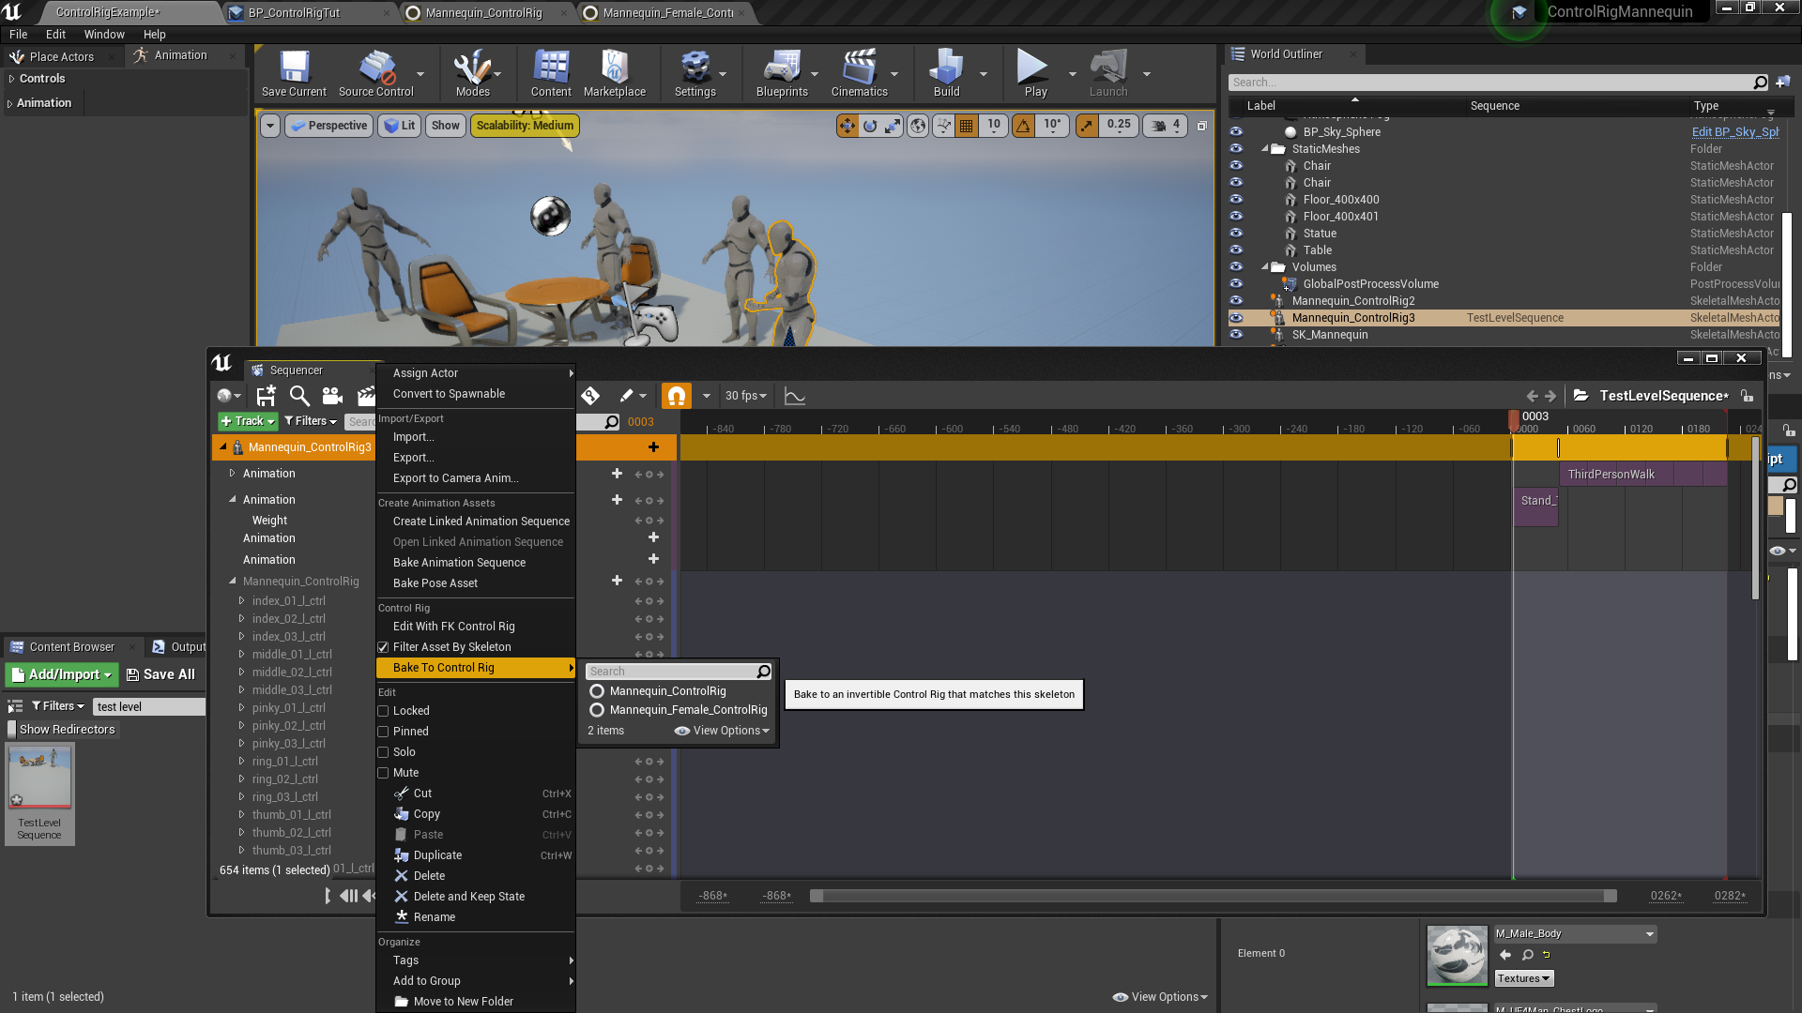The image size is (1802, 1013).
Task: Uncheck Filter Asset By Skeleton
Action: click(x=383, y=646)
